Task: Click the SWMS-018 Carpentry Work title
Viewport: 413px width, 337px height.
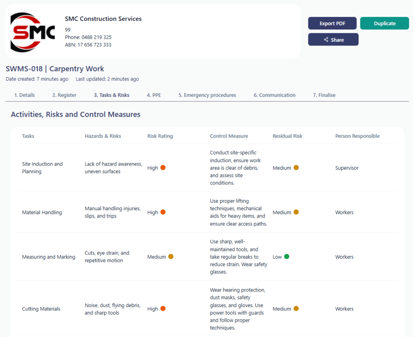Action: (x=55, y=68)
